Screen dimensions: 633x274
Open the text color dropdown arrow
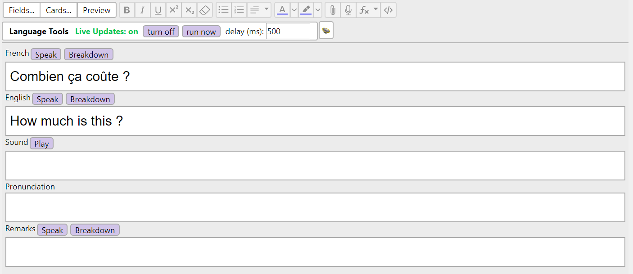[294, 9]
